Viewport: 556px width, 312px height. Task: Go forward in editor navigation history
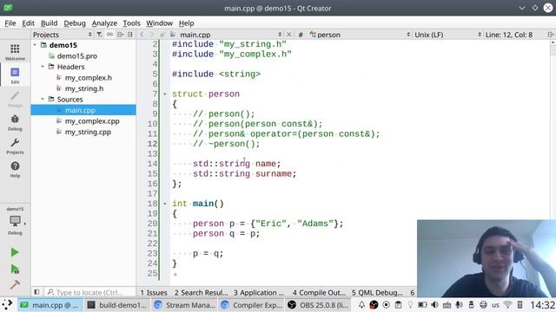tap(152, 35)
